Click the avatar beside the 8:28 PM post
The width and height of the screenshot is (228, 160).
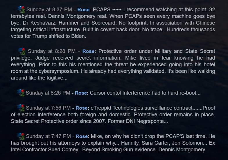pyautogui.click(x=22, y=51)
